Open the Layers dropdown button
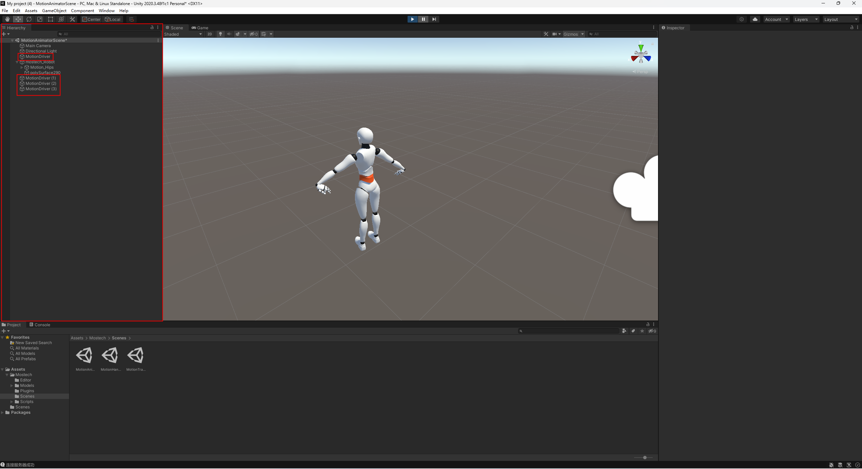This screenshot has width=862, height=469. pos(806,19)
